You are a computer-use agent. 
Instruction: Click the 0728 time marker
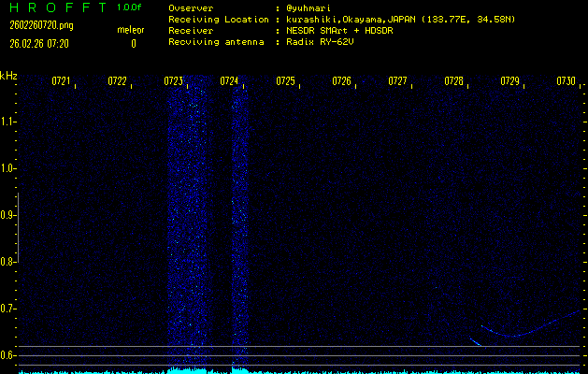click(453, 82)
